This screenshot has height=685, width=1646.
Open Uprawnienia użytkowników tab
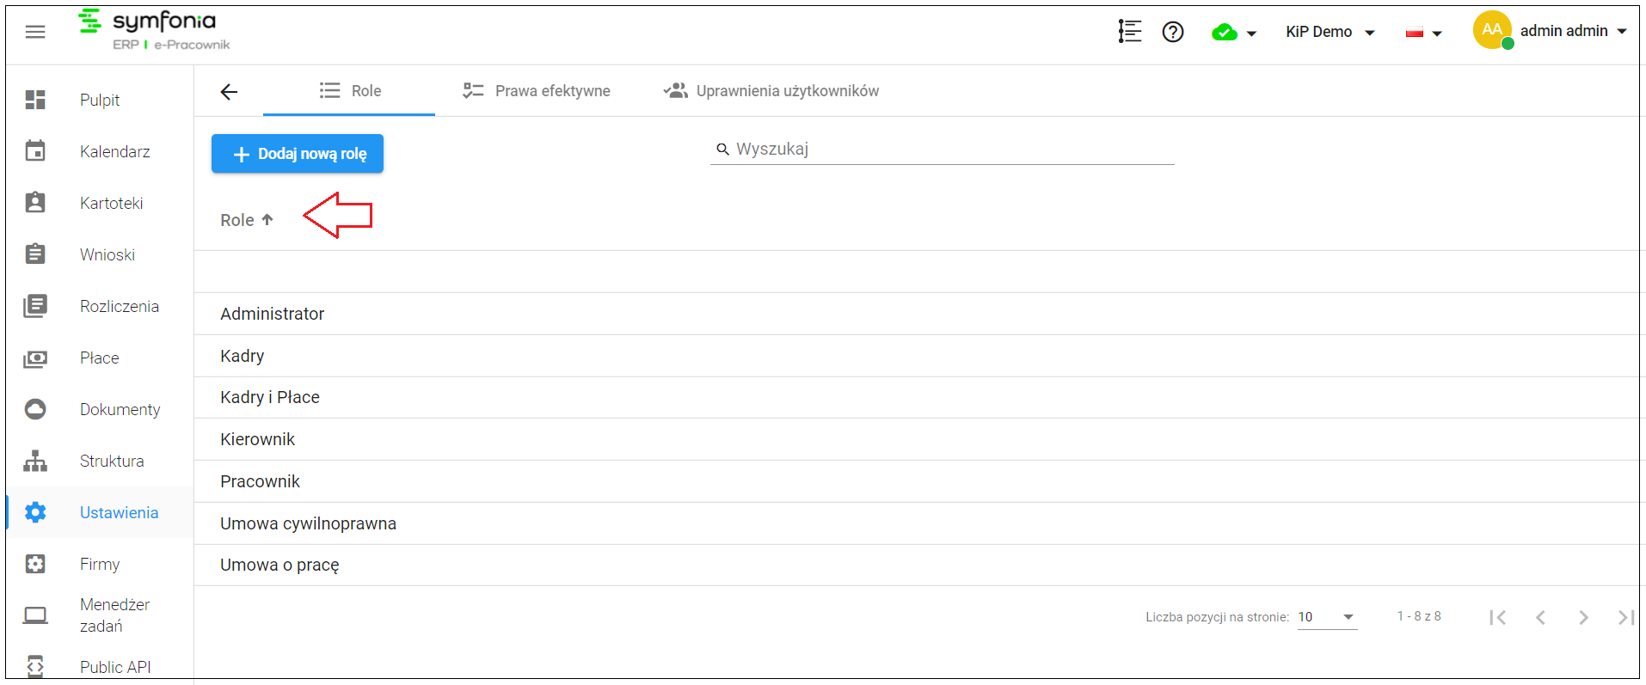point(771,91)
